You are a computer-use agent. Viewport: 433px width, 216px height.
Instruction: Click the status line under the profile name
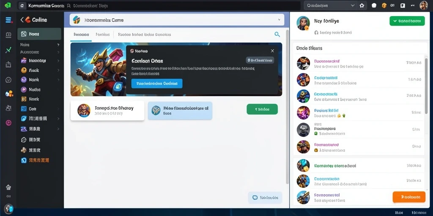click(x=333, y=32)
